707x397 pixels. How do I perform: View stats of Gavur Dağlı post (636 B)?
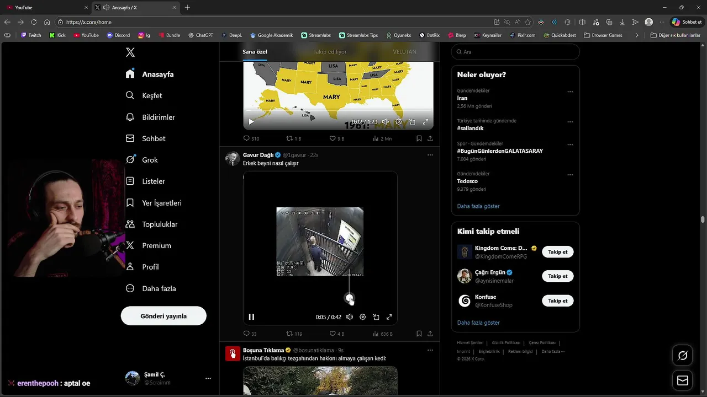point(383,334)
